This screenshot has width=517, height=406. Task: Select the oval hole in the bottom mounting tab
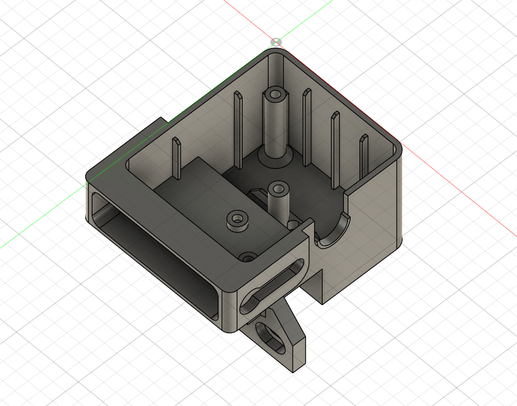270,338
